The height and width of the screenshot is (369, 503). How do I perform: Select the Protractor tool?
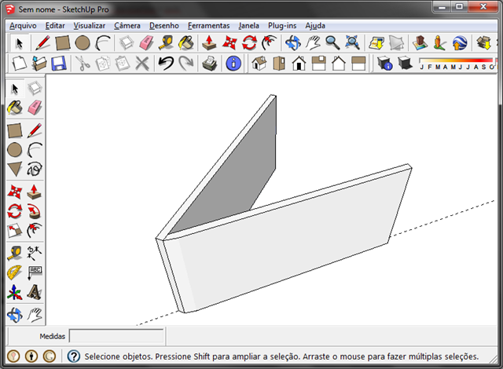[x=14, y=273]
